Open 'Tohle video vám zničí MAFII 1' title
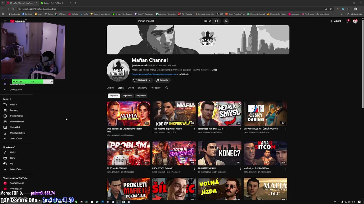The image size is (364, 204). point(211,129)
